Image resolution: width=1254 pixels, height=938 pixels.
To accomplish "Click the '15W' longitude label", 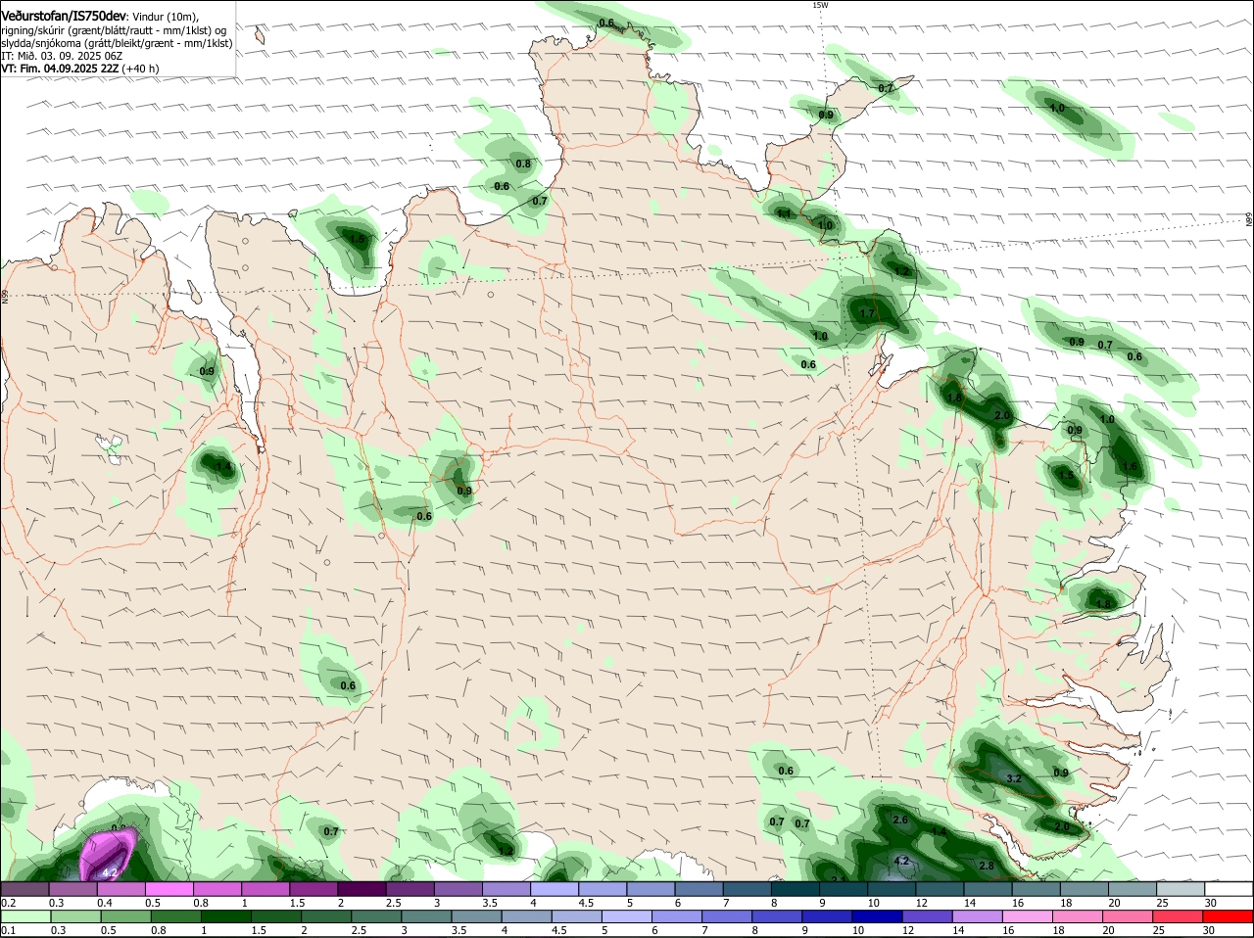I will coord(821,5).
